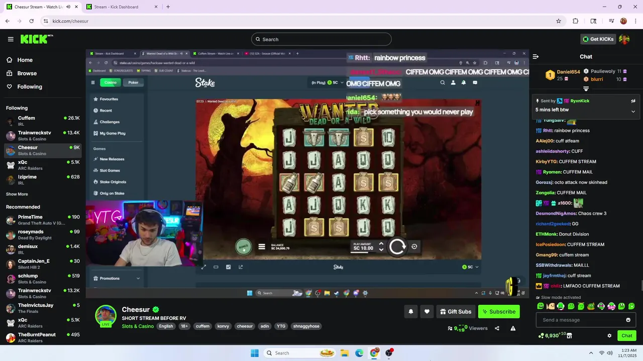Open the browser extensions puzzle icon
The height and width of the screenshot is (361, 643).
[x=576, y=21]
